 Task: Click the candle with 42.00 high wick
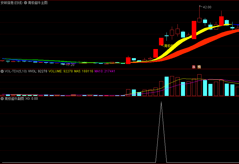tap(199, 20)
